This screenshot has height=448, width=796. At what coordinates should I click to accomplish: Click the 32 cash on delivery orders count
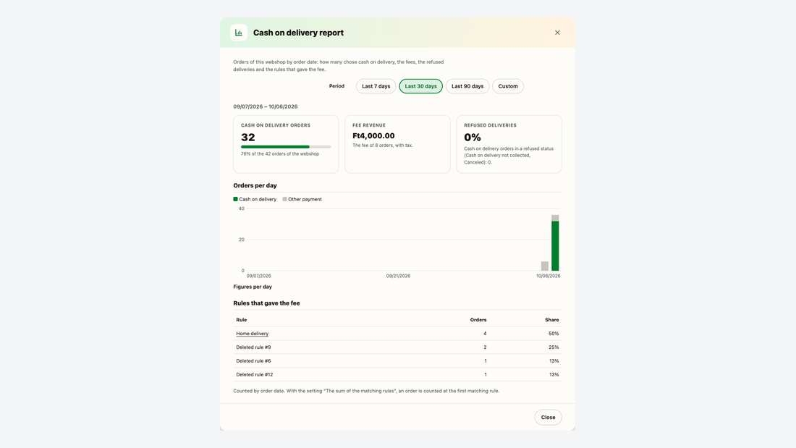tap(248, 138)
